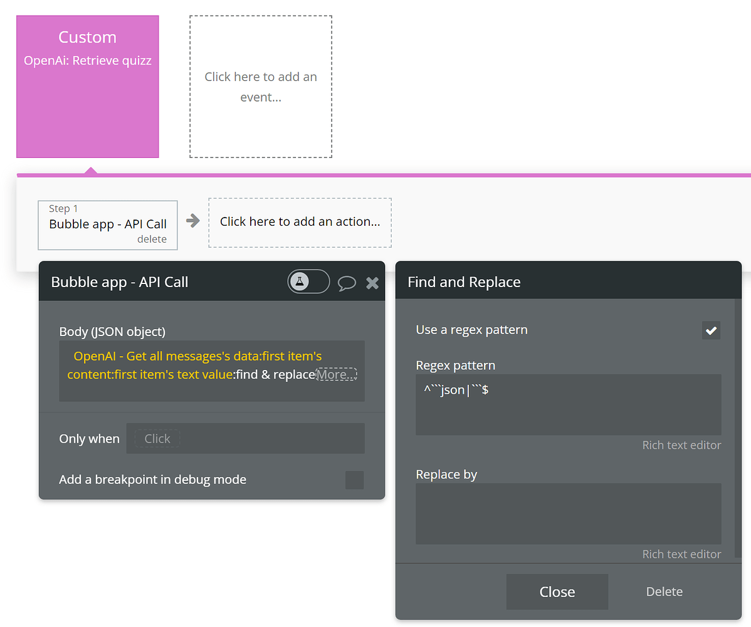Delete the Find and Replace operation
Screen dimensions: 751x627
[x=664, y=591]
